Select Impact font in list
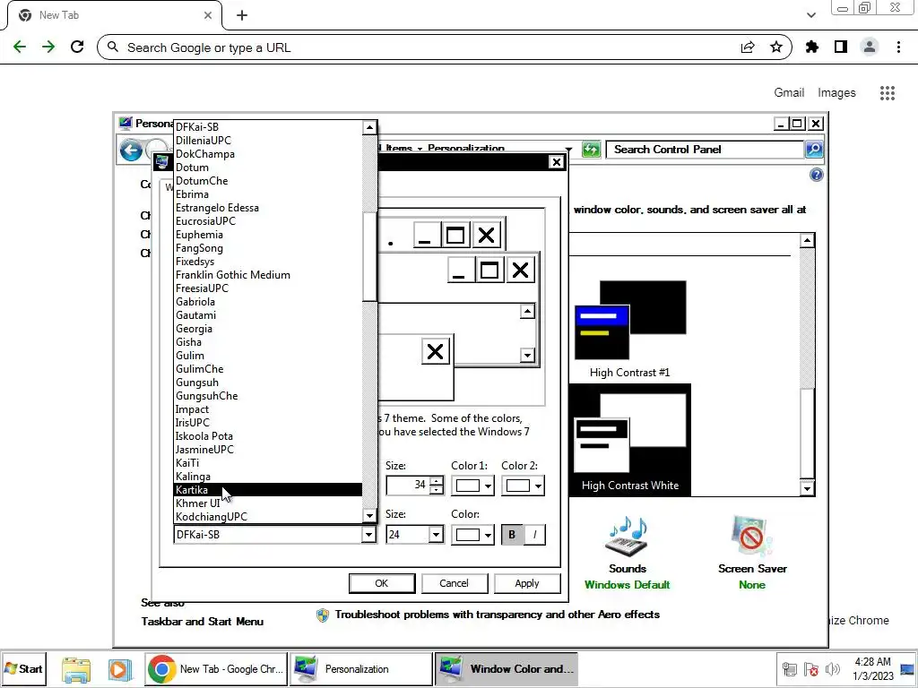This screenshot has height=688, width=918. tap(268, 409)
